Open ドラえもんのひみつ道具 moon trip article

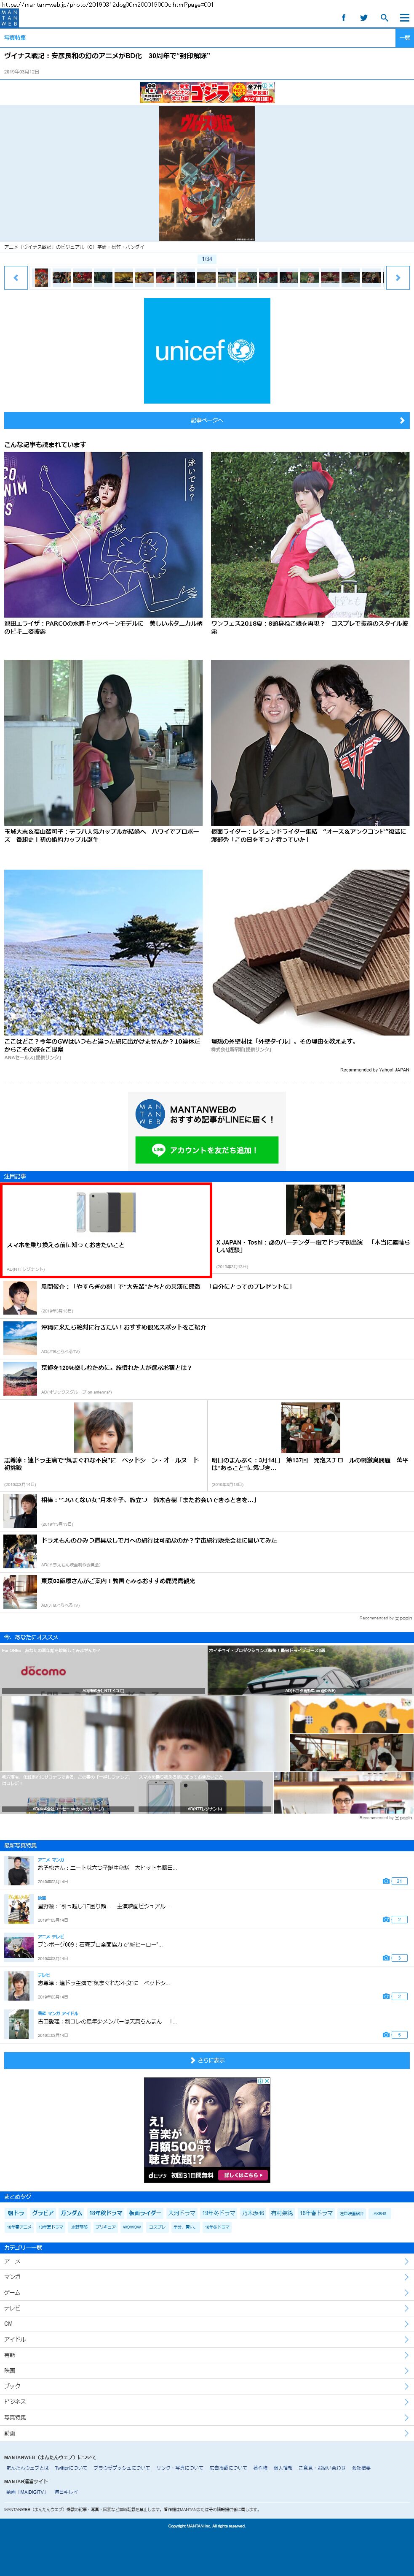(x=206, y=1551)
